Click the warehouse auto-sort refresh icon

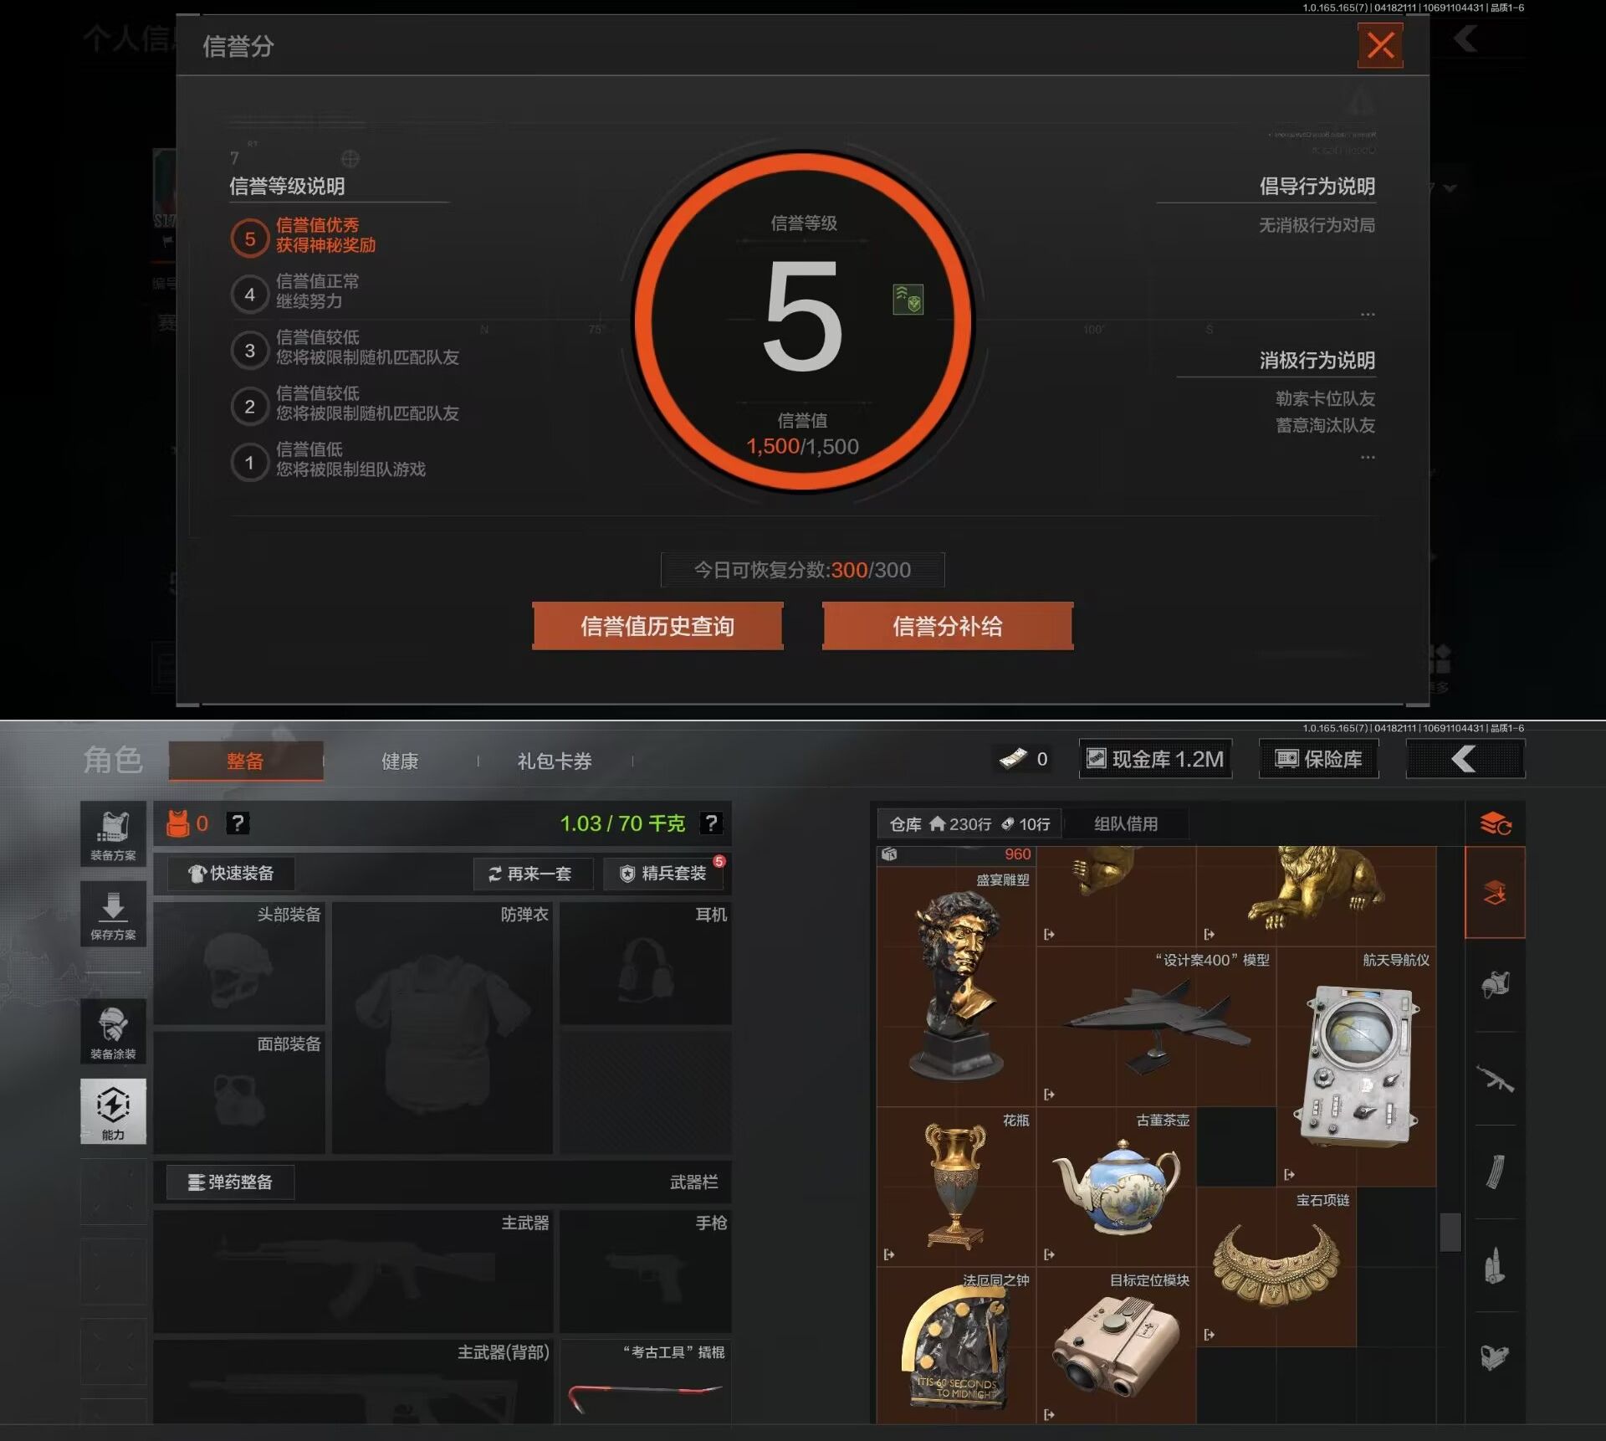pos(1495,824)
